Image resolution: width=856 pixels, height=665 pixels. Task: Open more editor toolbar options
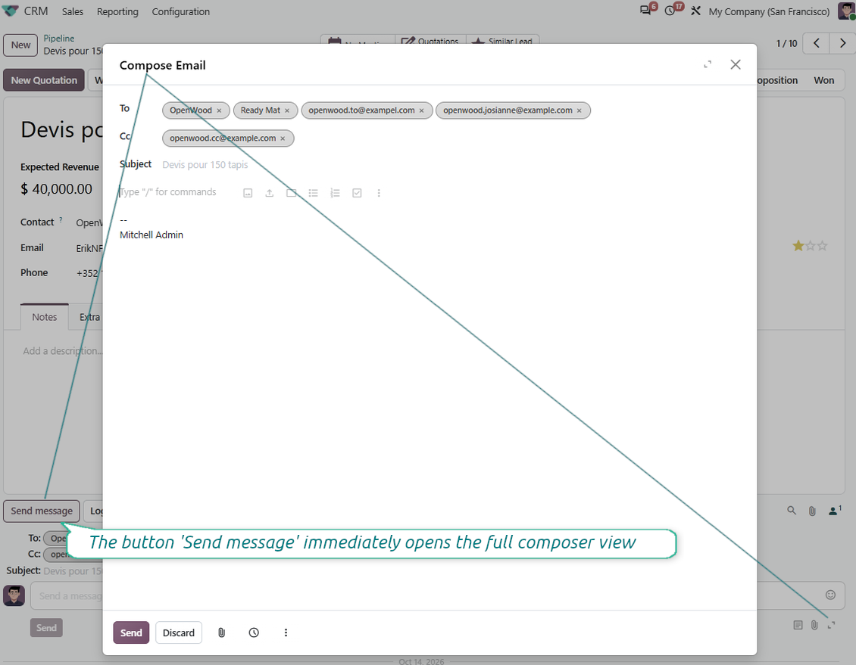pos(379,193)
